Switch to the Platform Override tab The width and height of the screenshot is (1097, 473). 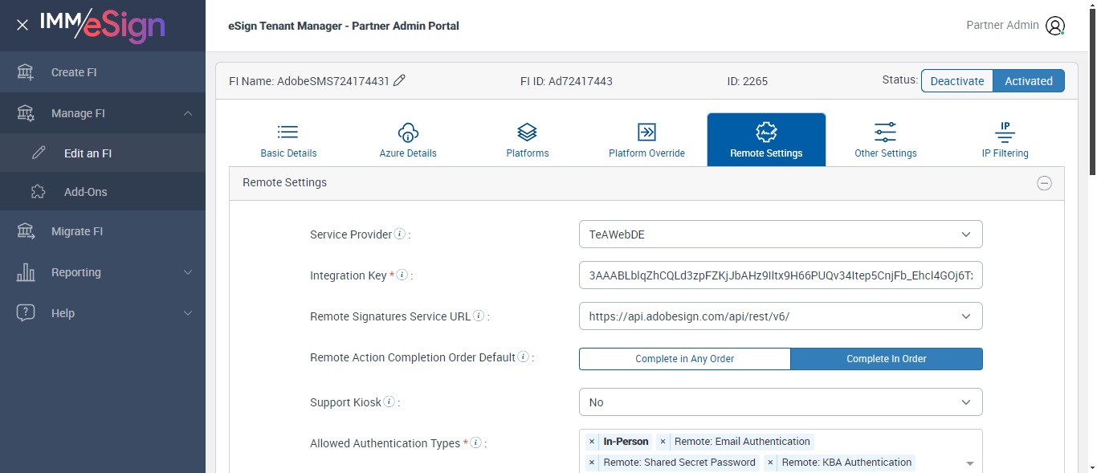click(646, 140)
